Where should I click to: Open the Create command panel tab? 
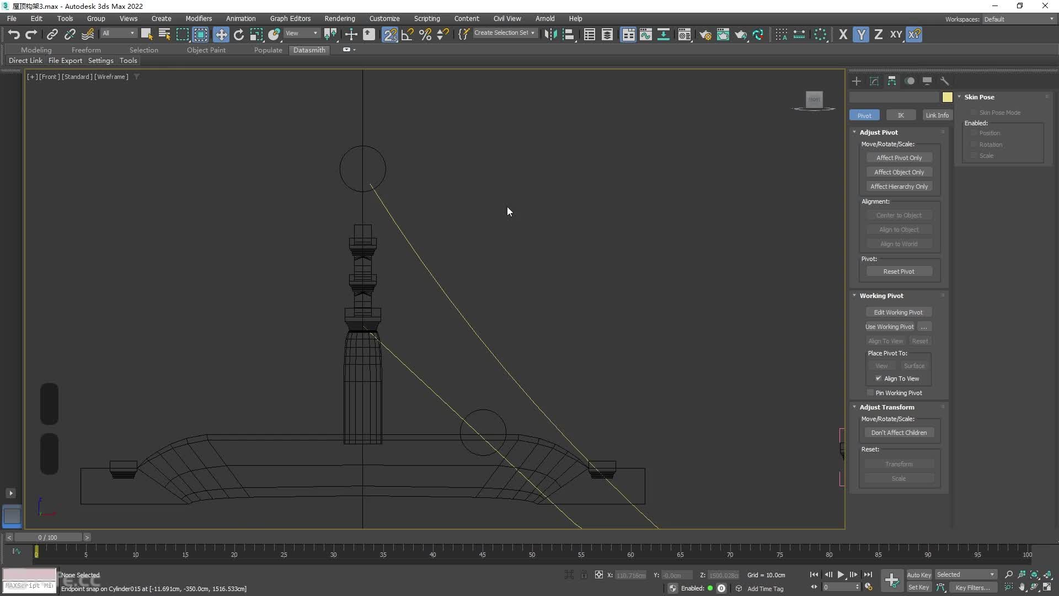(857, 81)
